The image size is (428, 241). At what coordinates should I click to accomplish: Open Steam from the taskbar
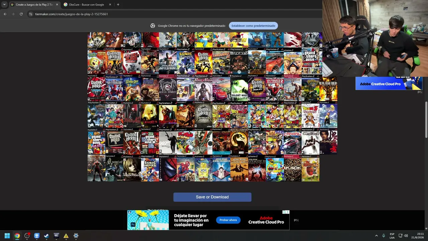point(46,236)
